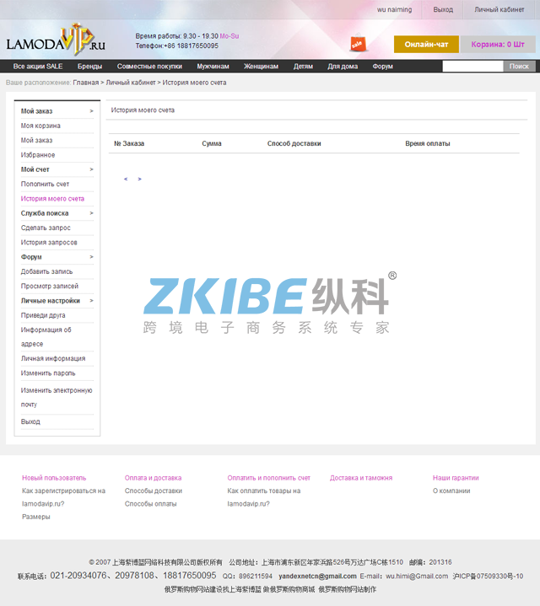The image size is (540, 606).
Task: Click the Способ доставки column header
Action: 294,144
